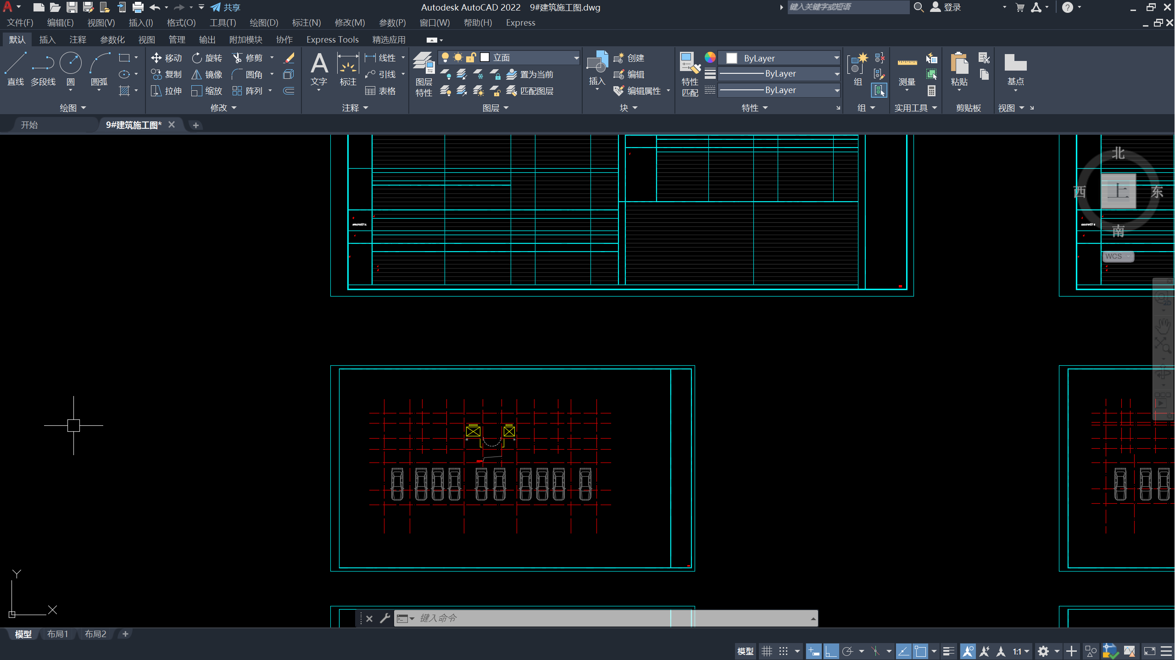The height and width of the screenshot is (660, 1175).
Task: Activate the Move (移动) tool
Action: click(167, 58)
